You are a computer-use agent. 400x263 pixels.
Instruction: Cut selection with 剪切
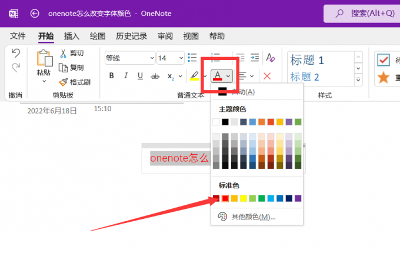[72, 53]
